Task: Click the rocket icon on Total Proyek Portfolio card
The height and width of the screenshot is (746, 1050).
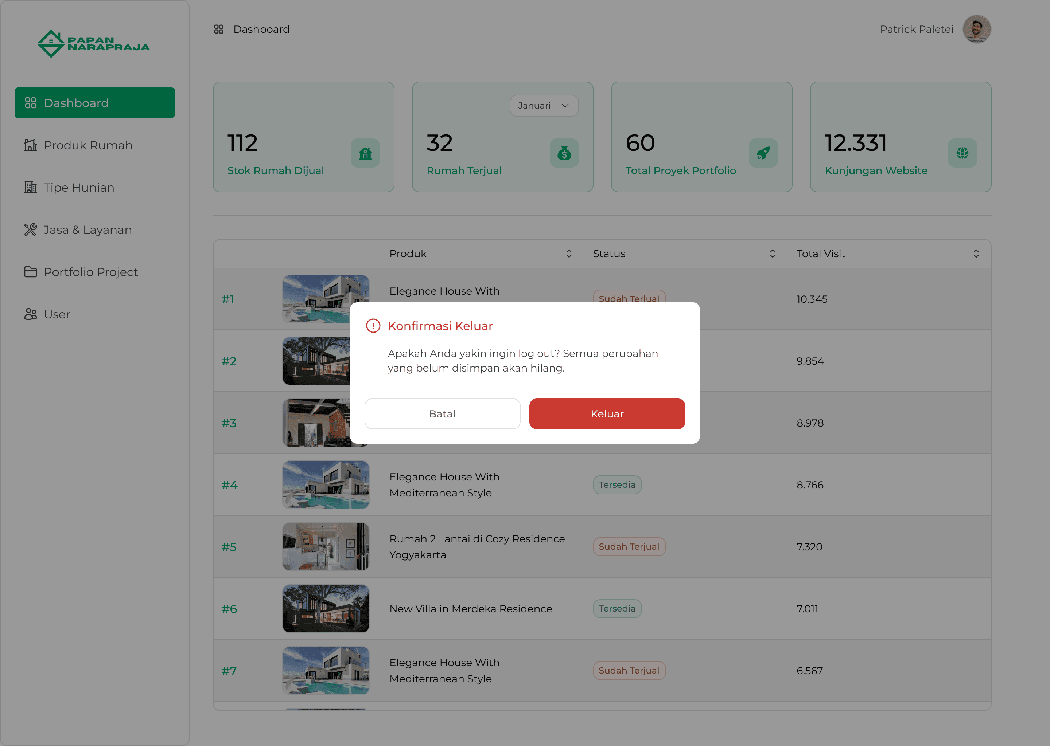Action: (x=763, y=153)
